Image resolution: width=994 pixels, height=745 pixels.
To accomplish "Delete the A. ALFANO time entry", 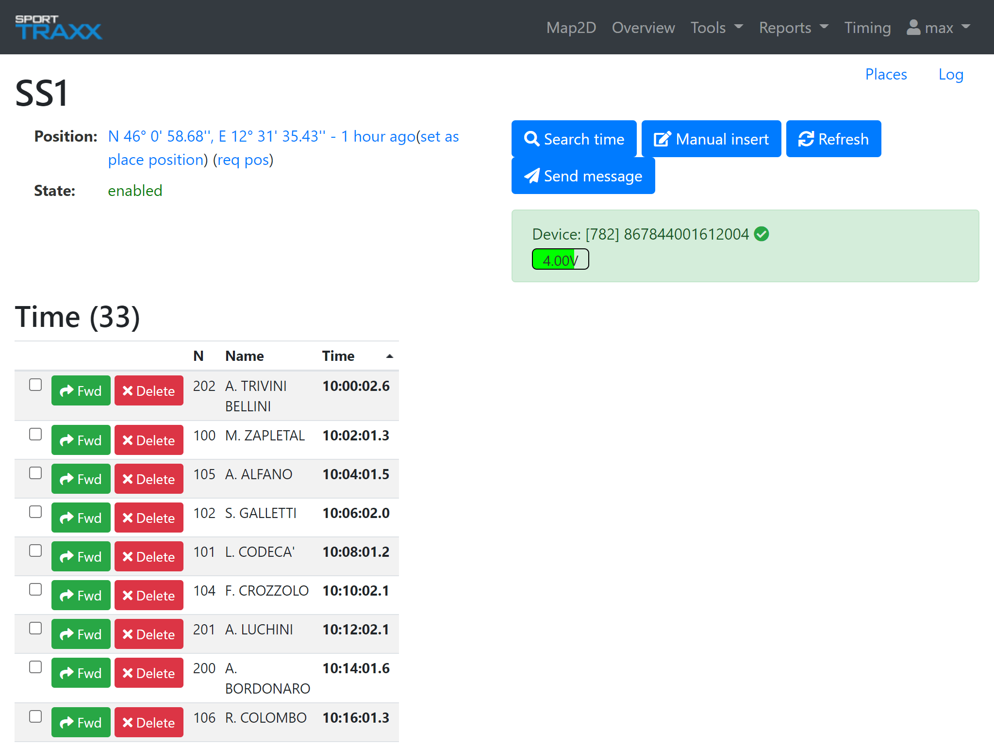I will point(149,479).
